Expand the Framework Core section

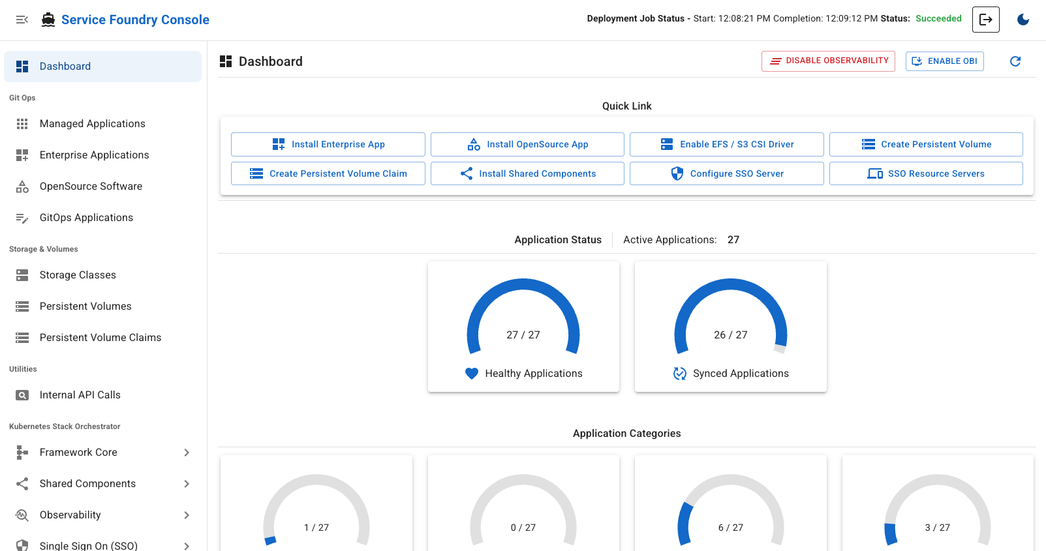tap(186, 453)
